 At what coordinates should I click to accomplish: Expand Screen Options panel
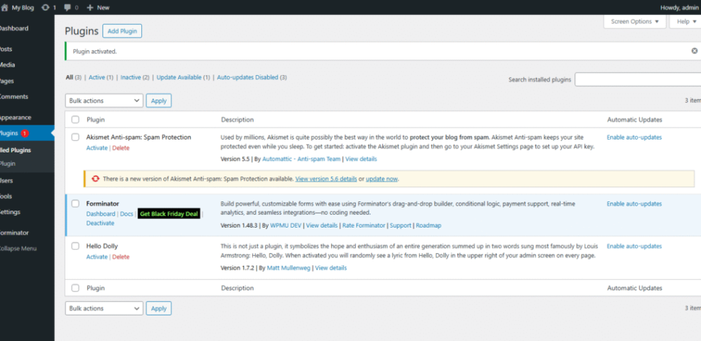pyautogui.click(x=635, y=21)
